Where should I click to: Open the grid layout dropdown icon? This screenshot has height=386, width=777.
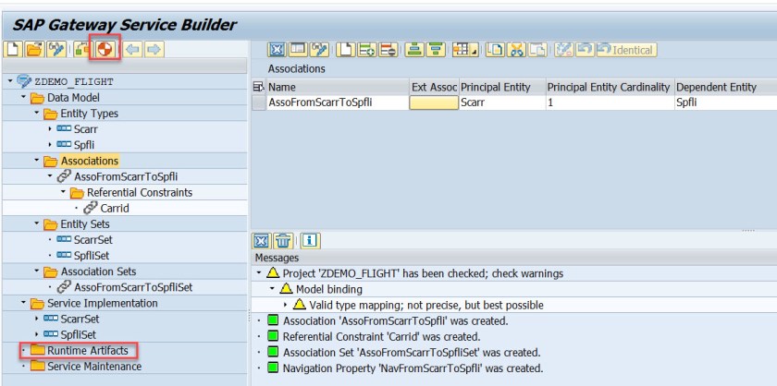pyautogui.click(x=465, y=50)
